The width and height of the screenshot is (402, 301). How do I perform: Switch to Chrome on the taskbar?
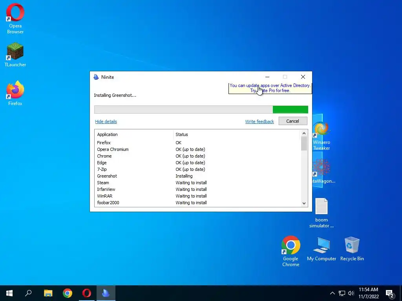click(68, 293)
